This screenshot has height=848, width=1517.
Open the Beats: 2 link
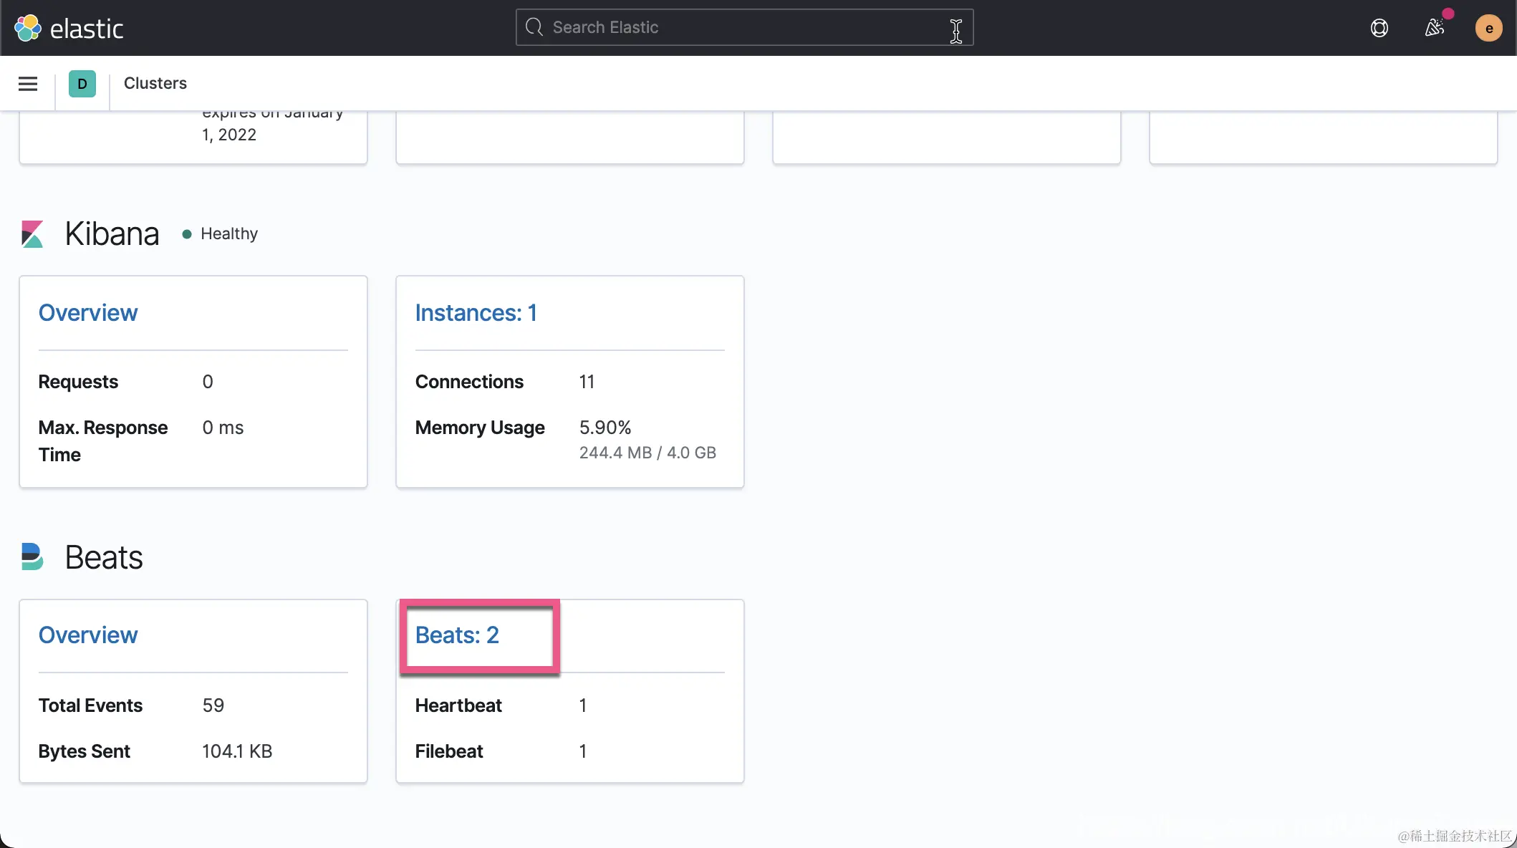457,635
